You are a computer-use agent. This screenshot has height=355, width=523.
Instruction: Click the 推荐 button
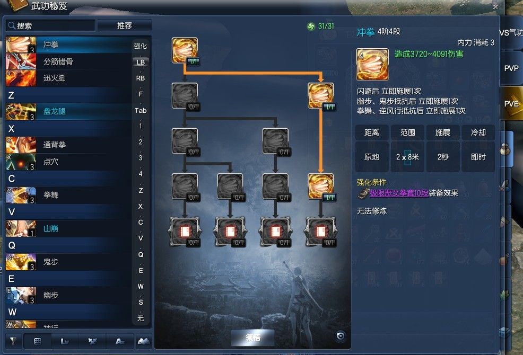pyautogui.click(x=125, y=25)
